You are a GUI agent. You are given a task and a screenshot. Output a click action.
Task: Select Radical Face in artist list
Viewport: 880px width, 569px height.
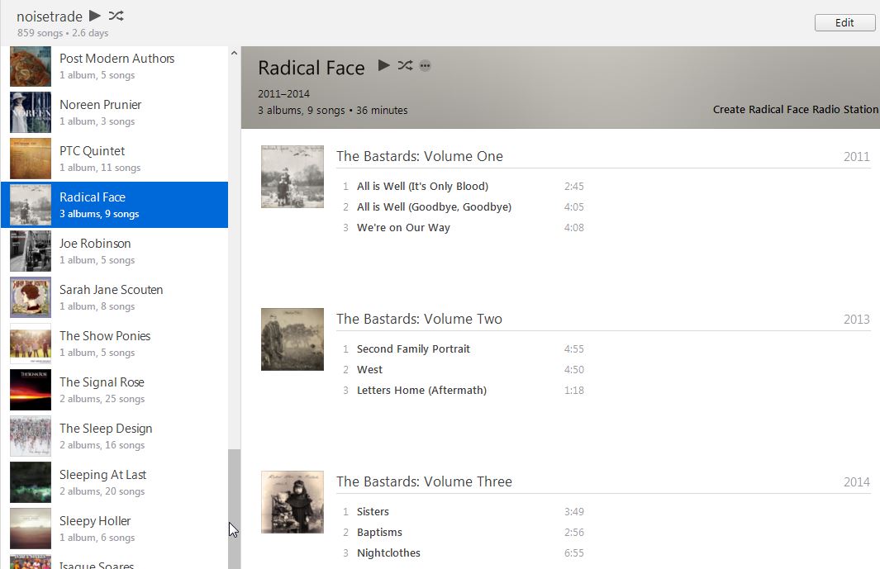coord(115,205)
